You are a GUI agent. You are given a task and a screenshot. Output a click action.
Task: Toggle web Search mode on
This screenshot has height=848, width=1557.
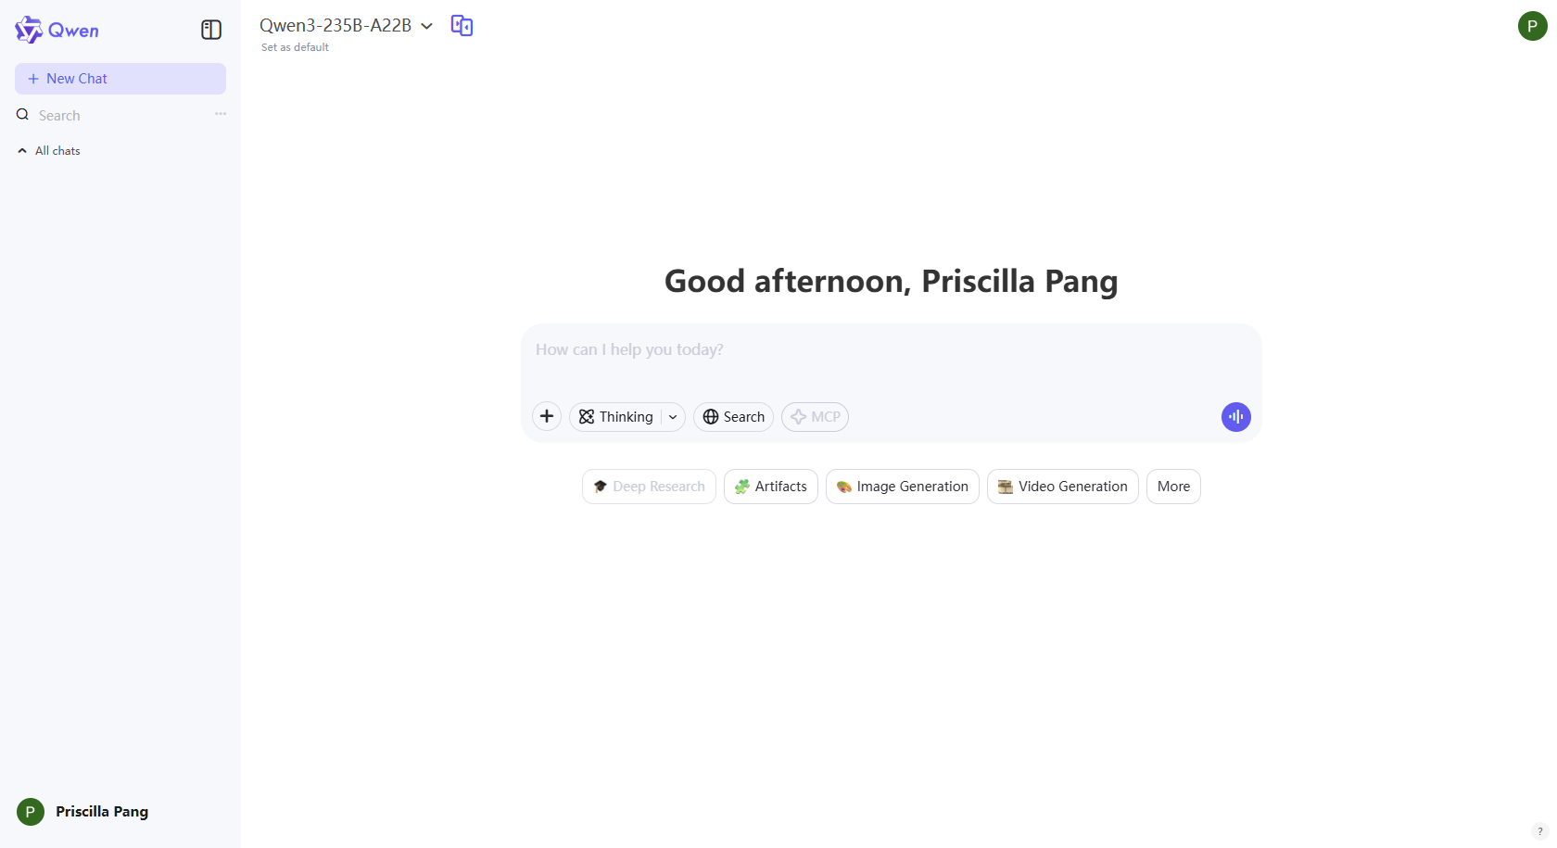coord(733,417)
